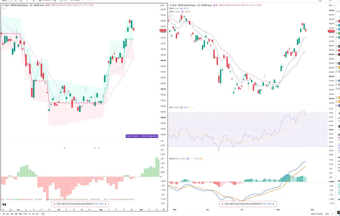Click post-market moon icon in left chart header
The image size is (340, 216).
click(x=46, y=5)
